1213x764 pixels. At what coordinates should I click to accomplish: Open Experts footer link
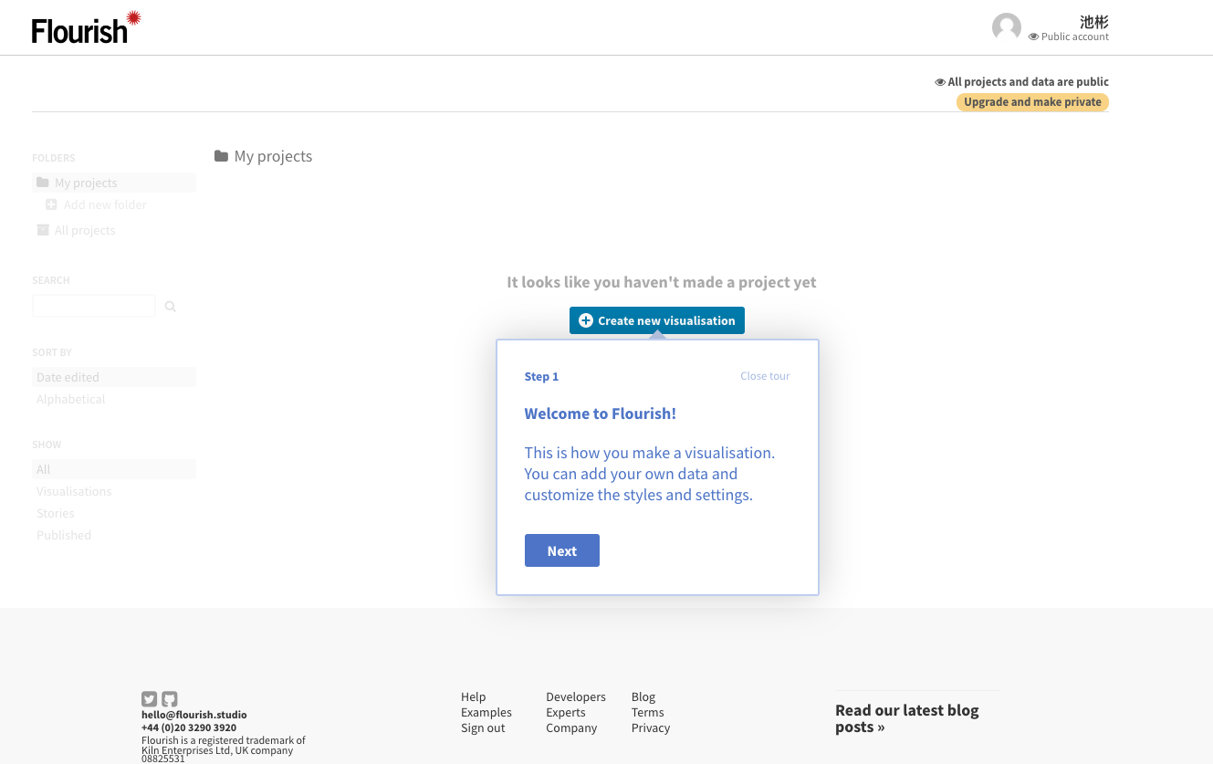(x=566, y=712)
